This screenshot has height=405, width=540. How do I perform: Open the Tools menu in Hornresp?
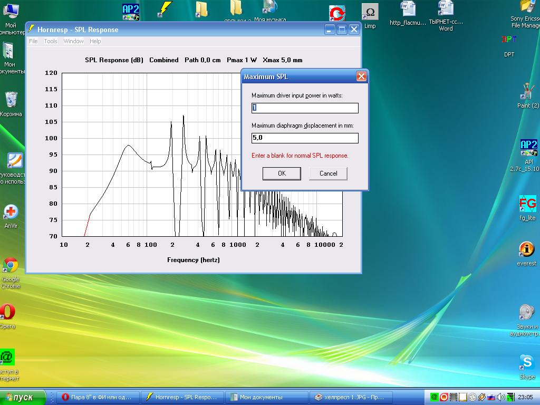[x=50, y=41]
